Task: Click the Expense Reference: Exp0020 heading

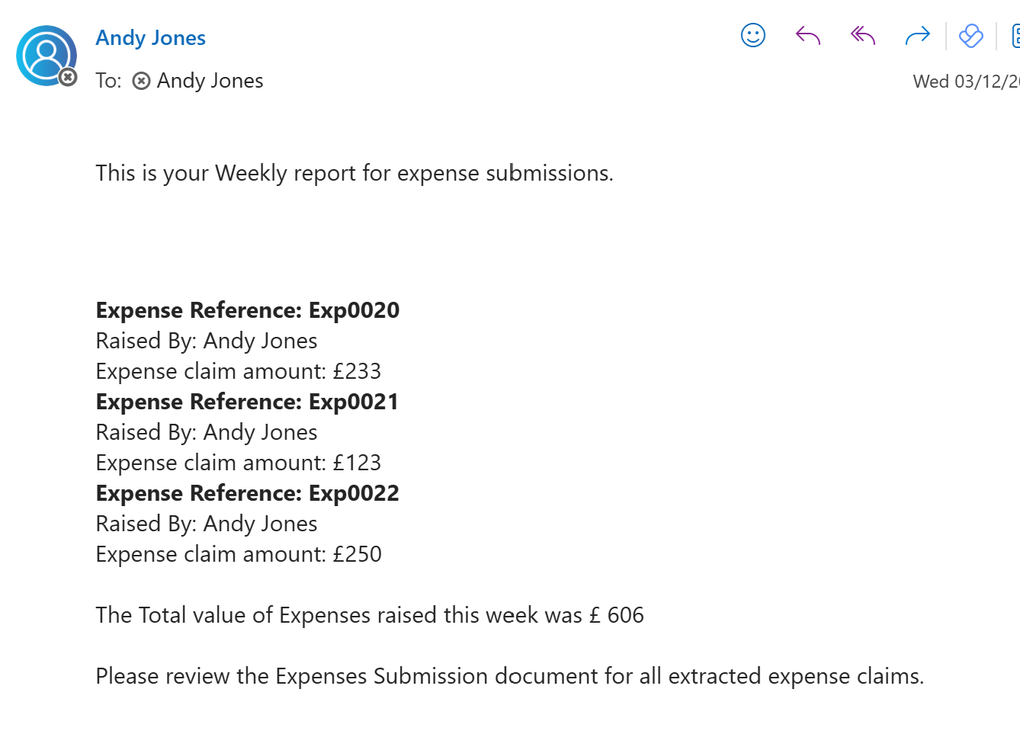Action: [x=248, y=310]
